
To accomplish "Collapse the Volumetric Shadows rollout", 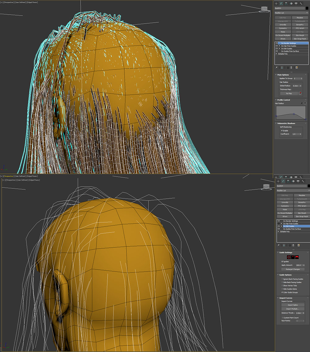I will (286, 123).
